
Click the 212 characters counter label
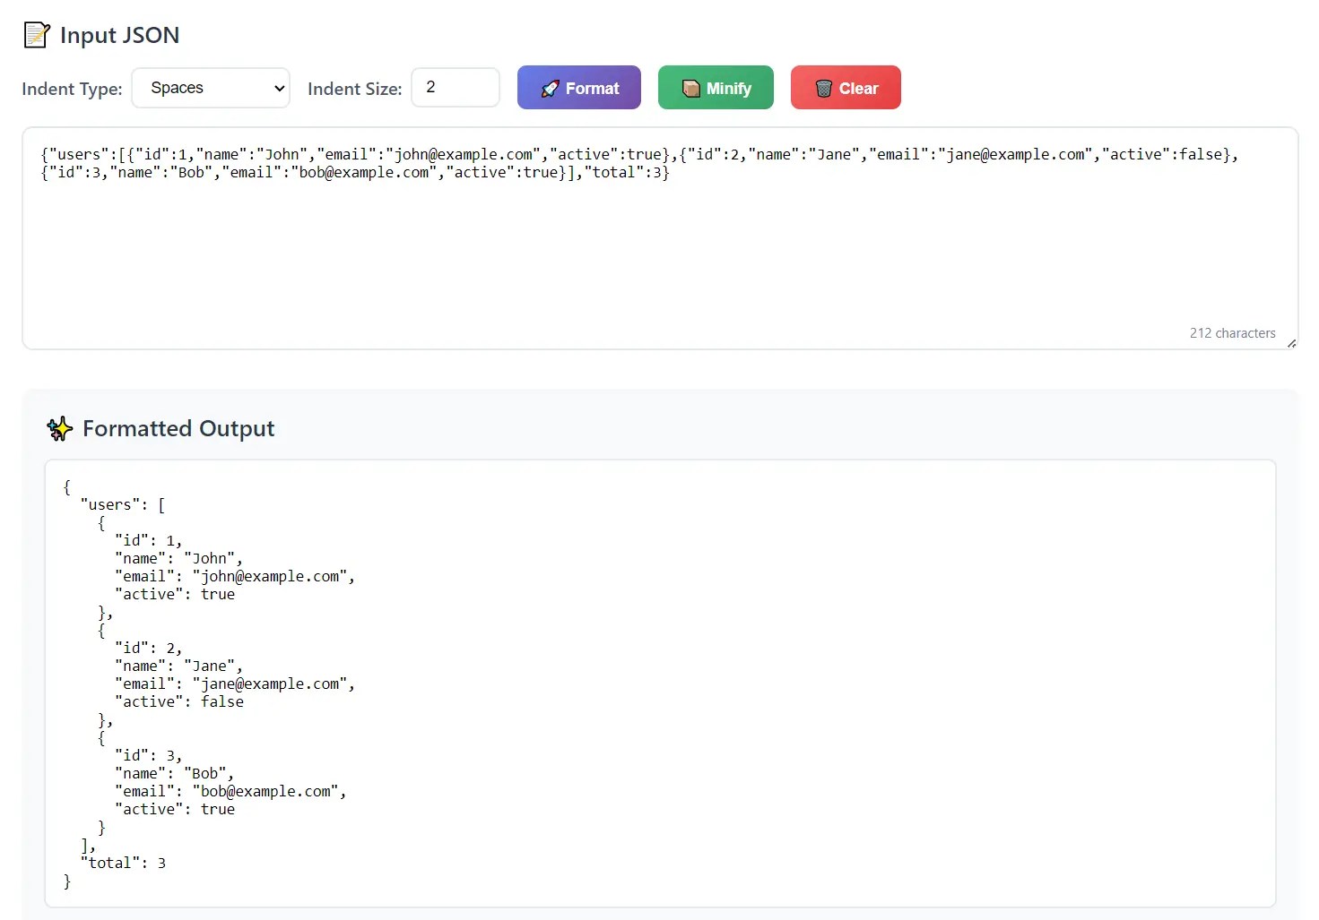pos(1232,332)
